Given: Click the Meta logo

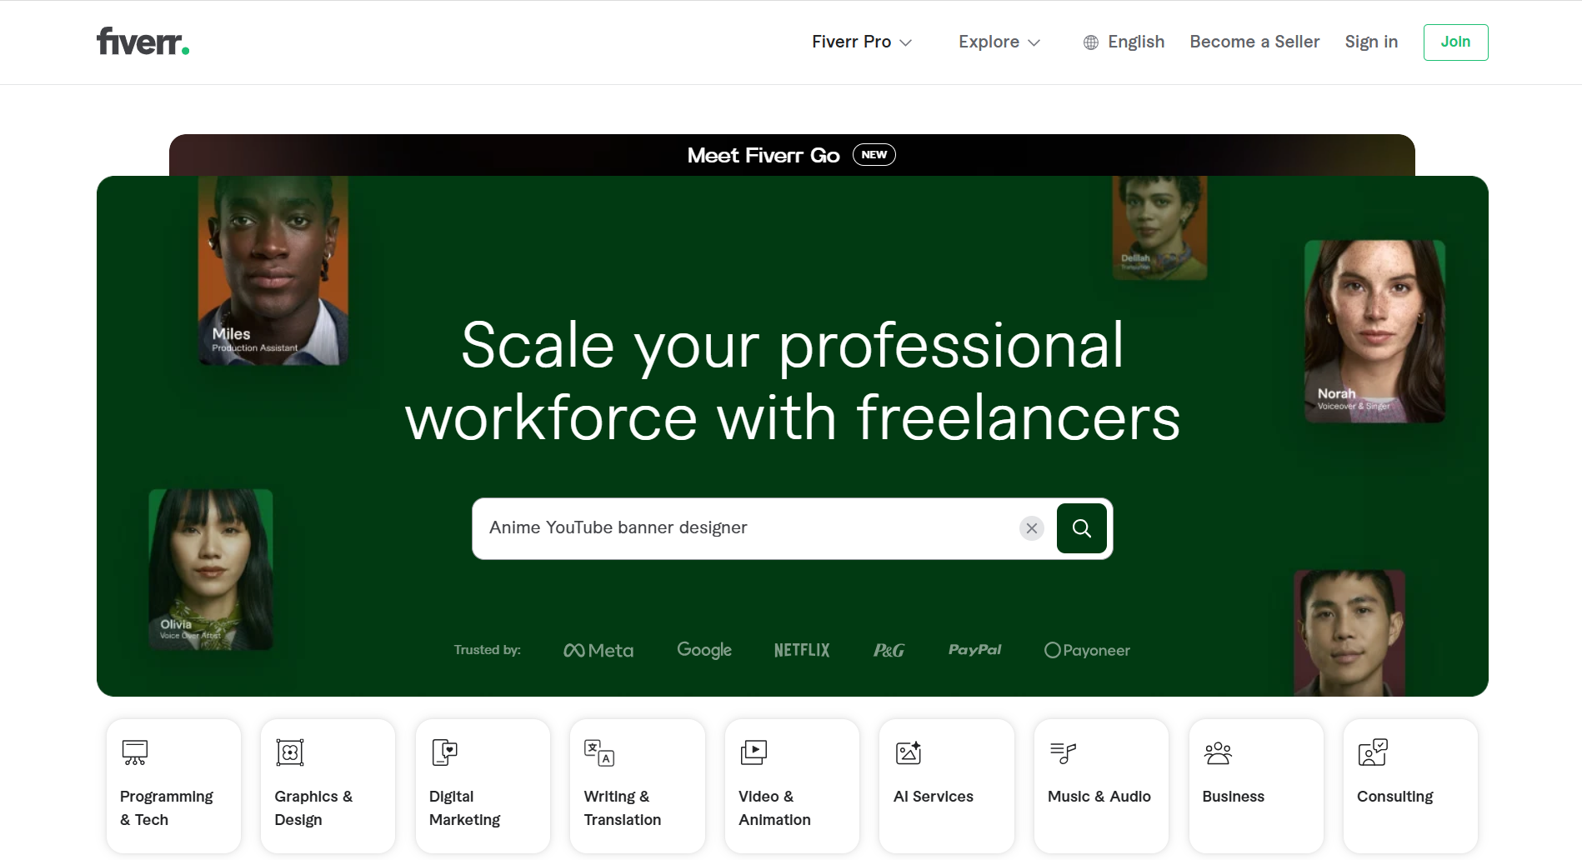Looking at the screenshot, I should 598,650.
